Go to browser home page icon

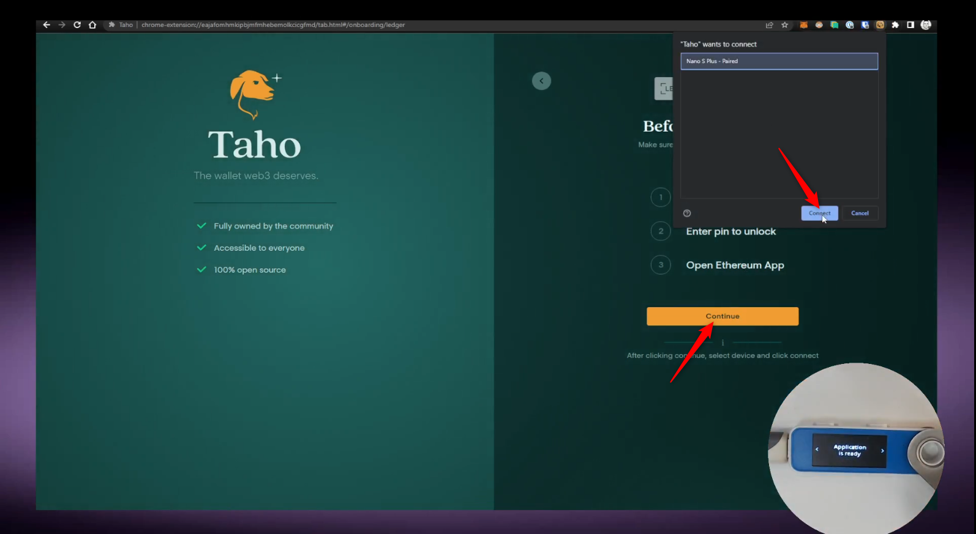92,25
